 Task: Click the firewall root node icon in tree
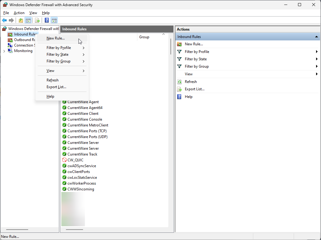[5, 29]
